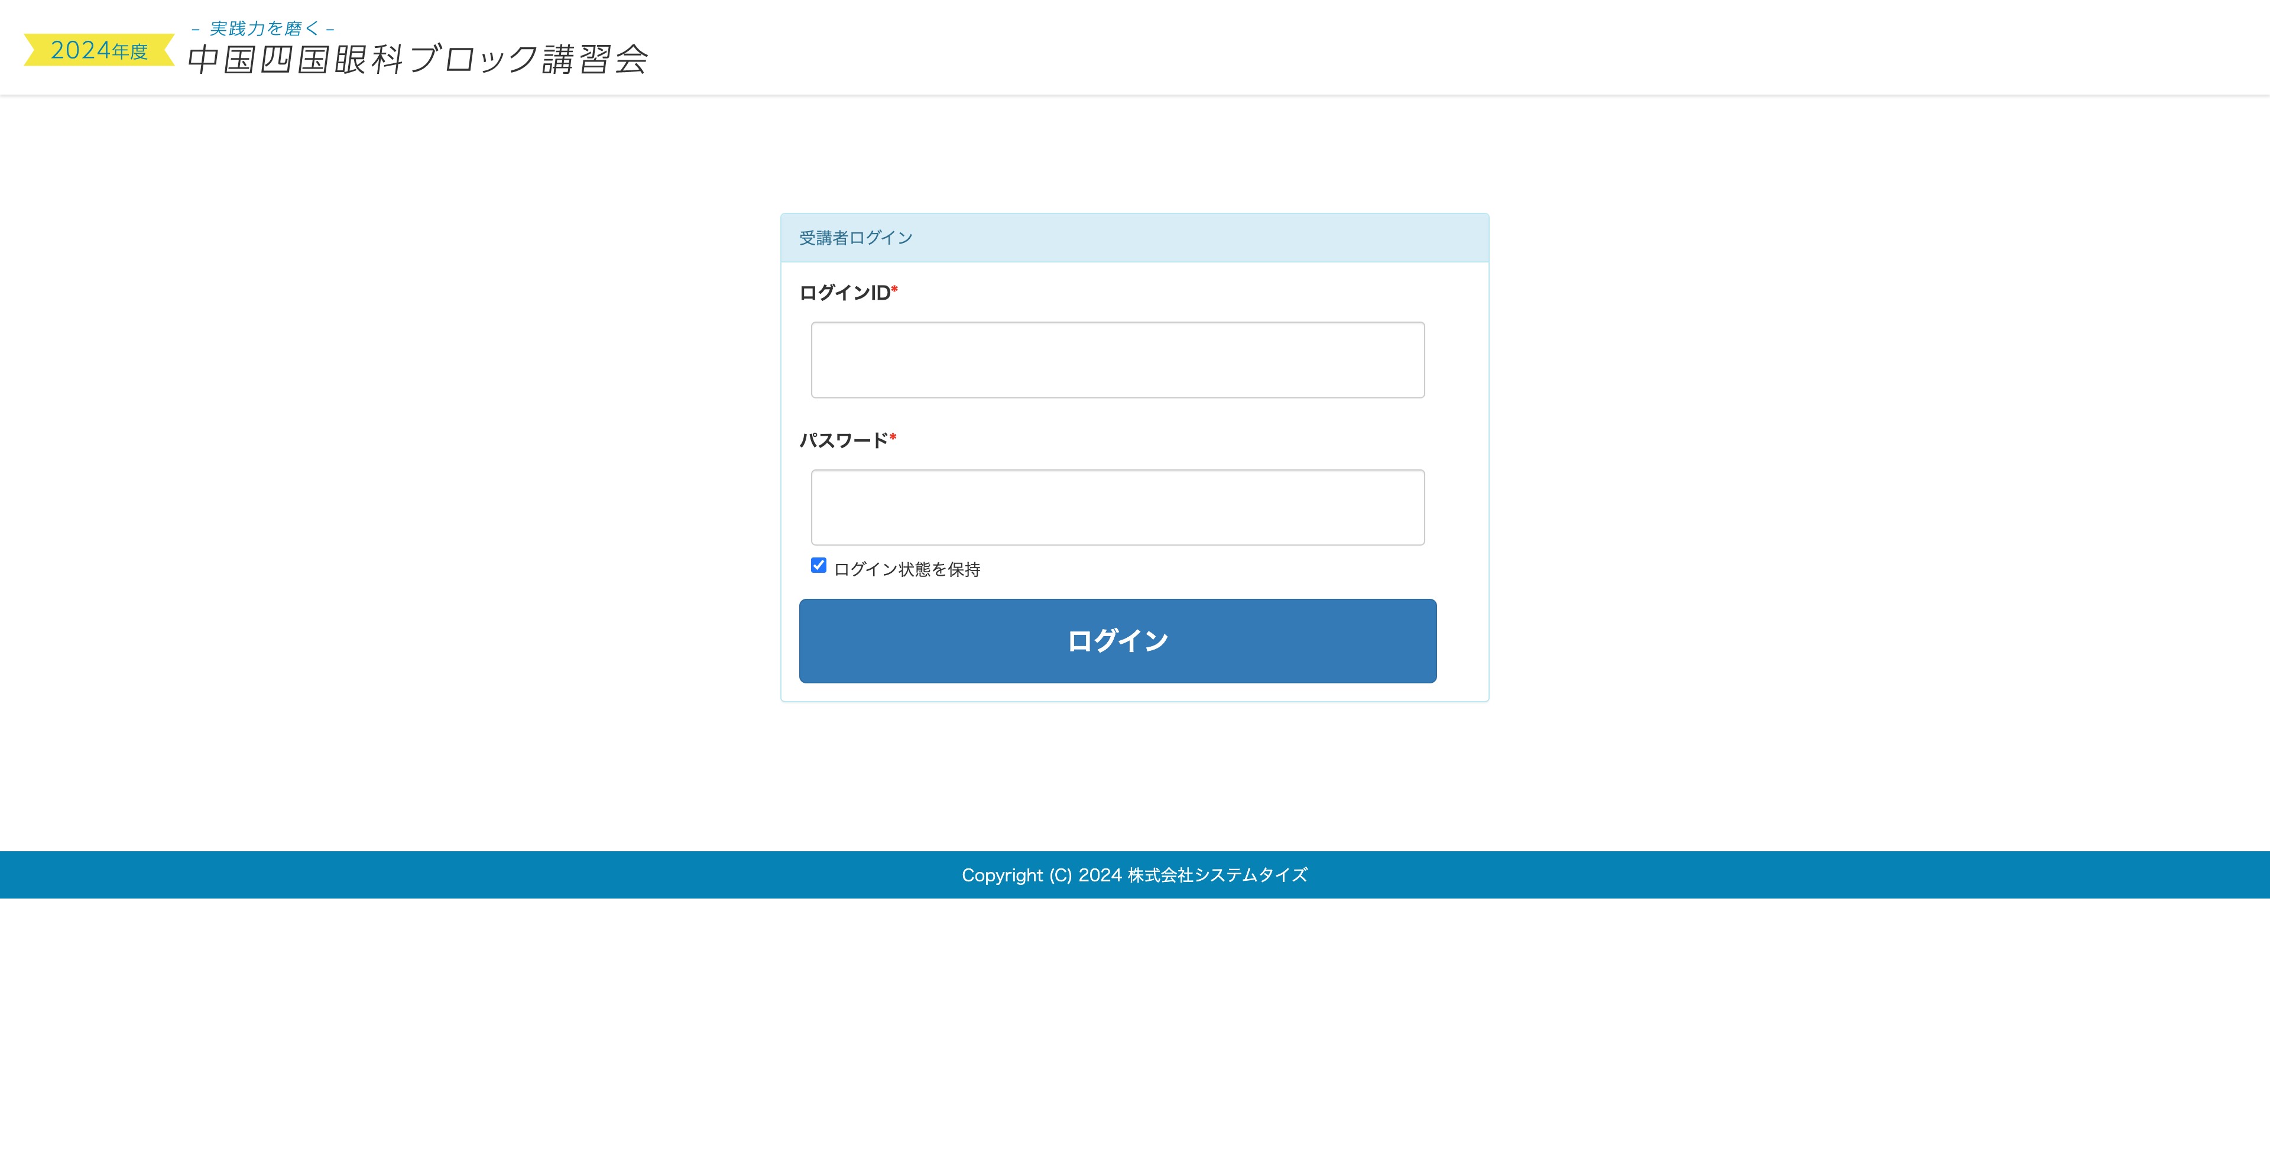2270x1174 pixels.
Task: Focus the ログインID text input
Action: pos(1117,359)
